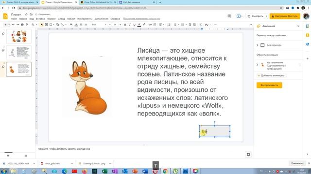This screenshot has height=174, width=311.
Task: Star the Плакат presentation
Action: pos(26,14)
